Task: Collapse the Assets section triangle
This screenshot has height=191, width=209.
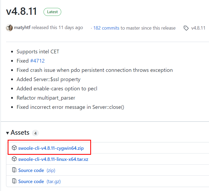Action: (x=7, y=133)
